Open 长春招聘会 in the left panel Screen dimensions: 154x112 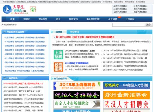click(x=20, y=50)
